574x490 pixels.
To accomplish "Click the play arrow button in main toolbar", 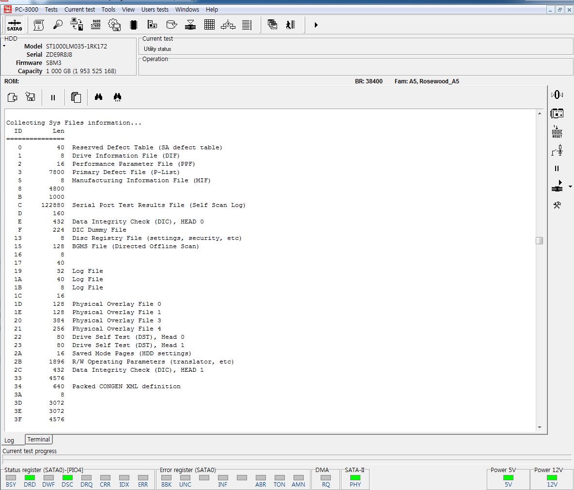I will [x=316, y=25].
